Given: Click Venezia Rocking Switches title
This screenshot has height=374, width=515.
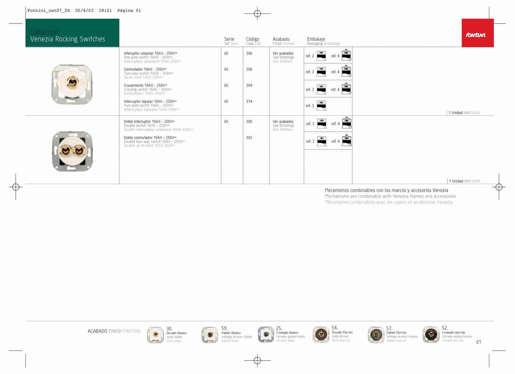Looking at the screenshot, I should [x=68, y=39].
